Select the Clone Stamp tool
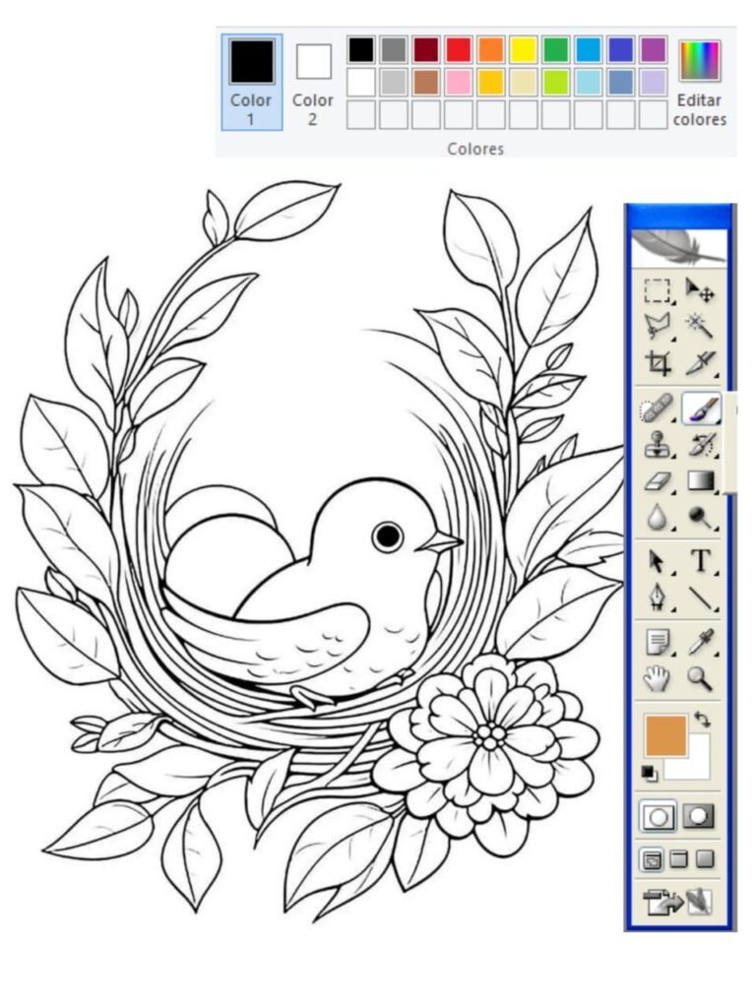This screenshot has width=756, height=1008. pyautogui.click(x=658, y=445)
